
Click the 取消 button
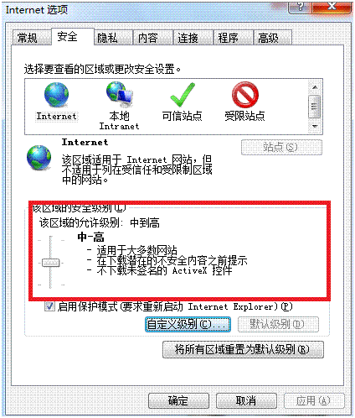[x=246, y=400]
